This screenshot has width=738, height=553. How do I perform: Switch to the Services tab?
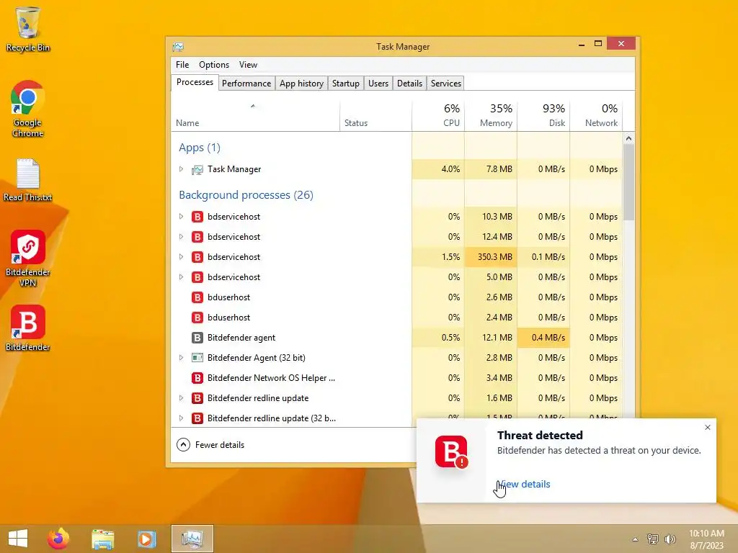pyautogui.click(x=445, y=84)
